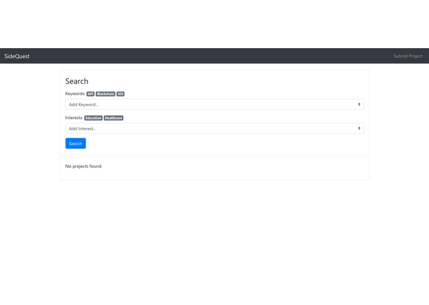Open the SideQuest home link
The width and height of the screenshot is (429, 305).
click(x=17, y=56)
